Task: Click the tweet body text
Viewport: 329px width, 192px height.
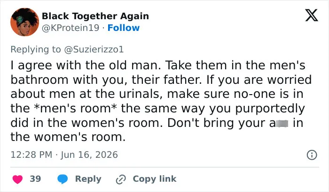Action: click(161, 101)
